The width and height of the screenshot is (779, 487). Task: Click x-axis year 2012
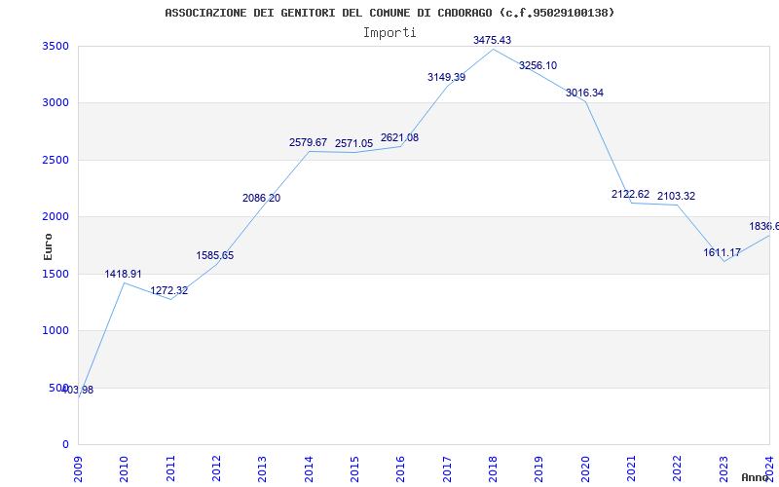tap(216, 468)
